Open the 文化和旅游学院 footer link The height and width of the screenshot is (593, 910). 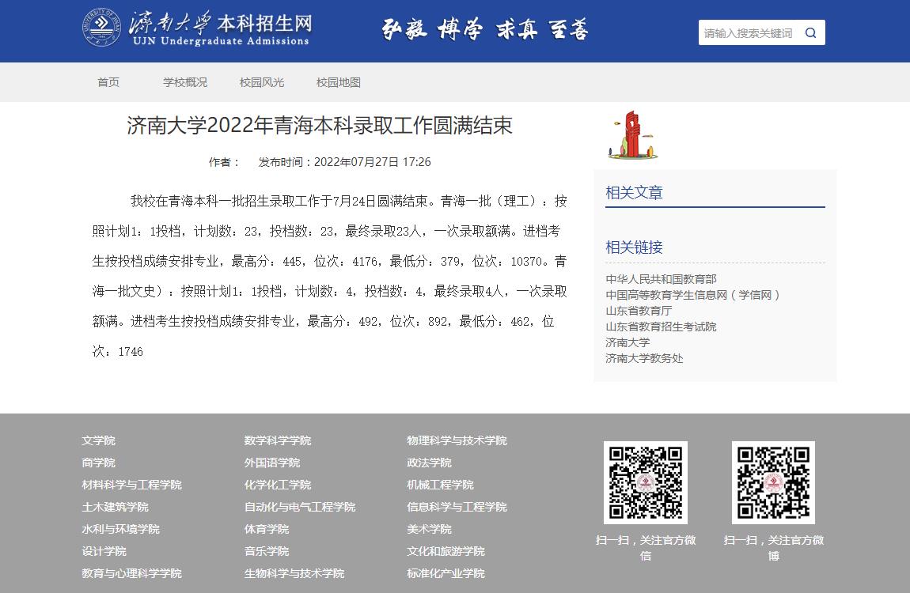[x=446, y=550]
